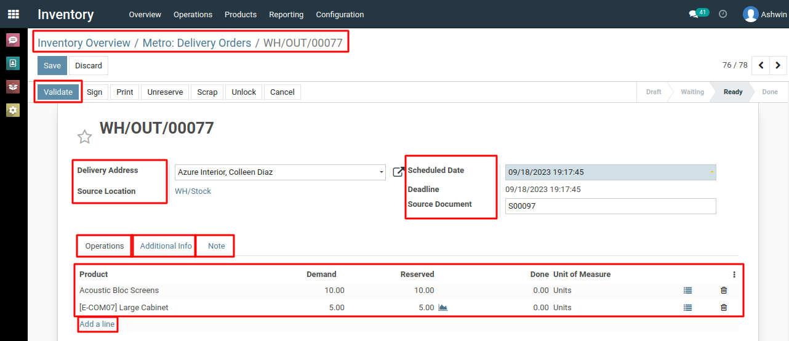This screenshot has height=341, width=789.
Task: Go to the next record arrow
Action: pyautogui.click(x=778, y=65)
